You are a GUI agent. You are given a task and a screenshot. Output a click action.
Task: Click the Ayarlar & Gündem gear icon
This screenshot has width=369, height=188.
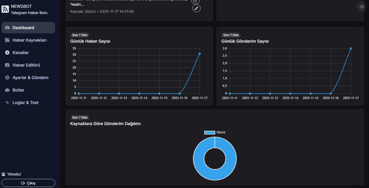click(7, 77)
